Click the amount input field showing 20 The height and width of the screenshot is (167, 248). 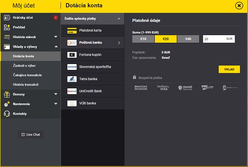pos(219,39)
